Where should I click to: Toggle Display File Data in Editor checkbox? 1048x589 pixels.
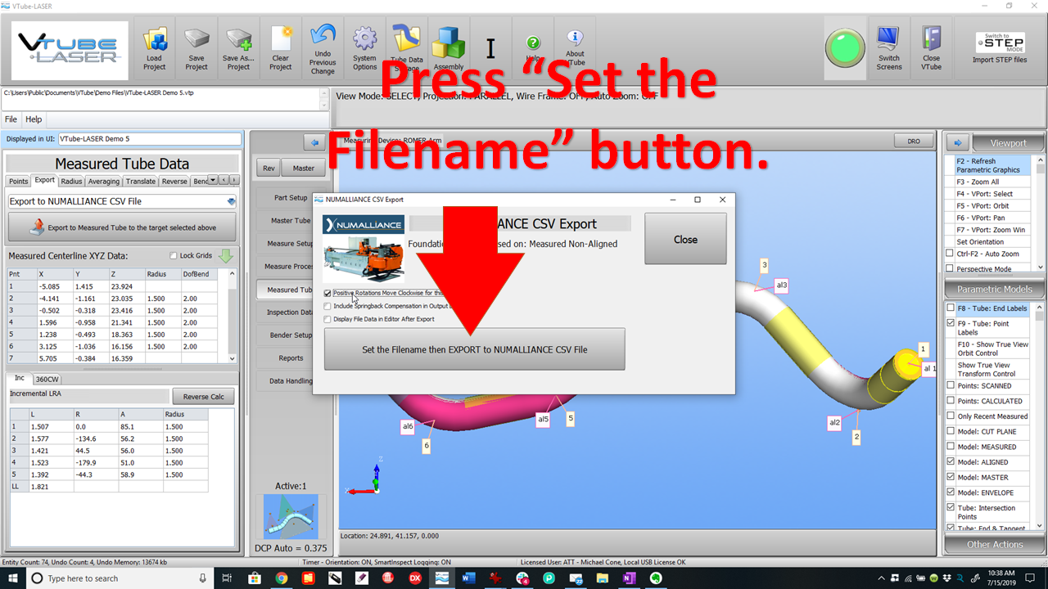pos(328,319)
